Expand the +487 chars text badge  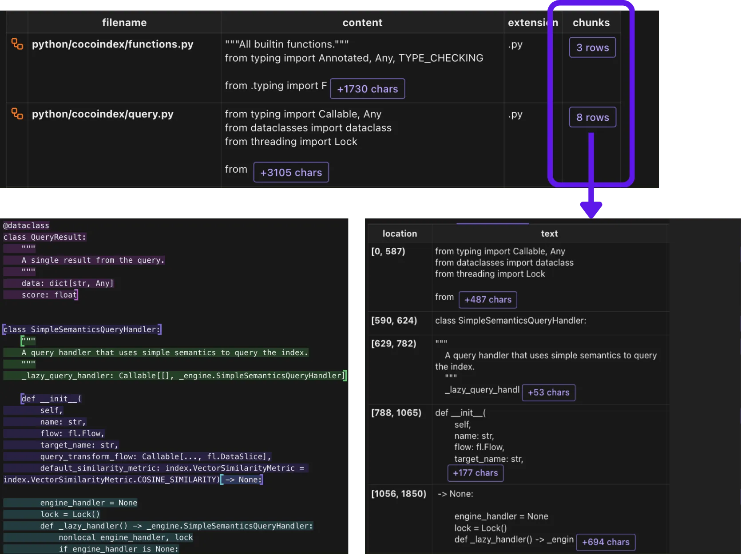487,300
